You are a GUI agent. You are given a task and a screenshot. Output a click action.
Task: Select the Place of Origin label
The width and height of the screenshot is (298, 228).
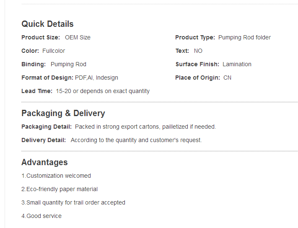[x=197, y=78]
